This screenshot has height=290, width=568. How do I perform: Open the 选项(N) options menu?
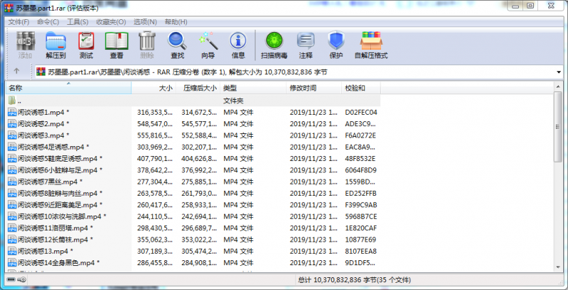click(x=146, y=22)
